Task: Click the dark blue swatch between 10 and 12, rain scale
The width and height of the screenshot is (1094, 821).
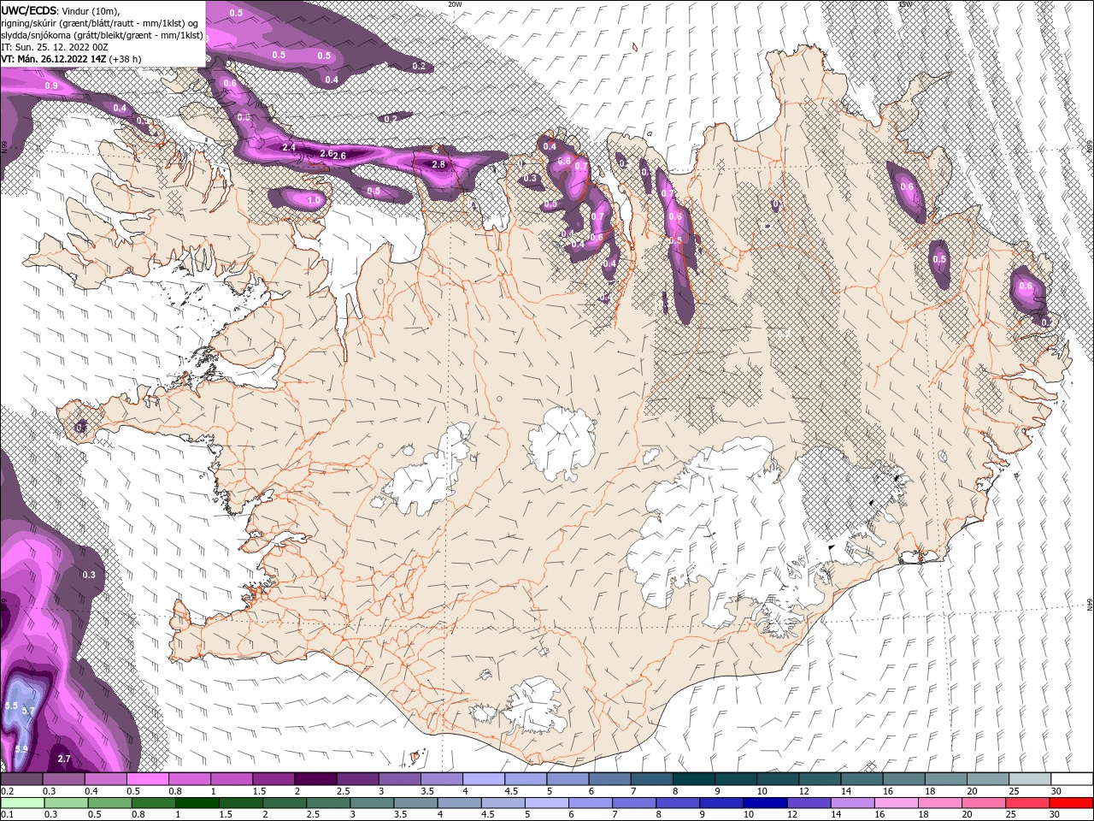Action: [x=765, y=803]
